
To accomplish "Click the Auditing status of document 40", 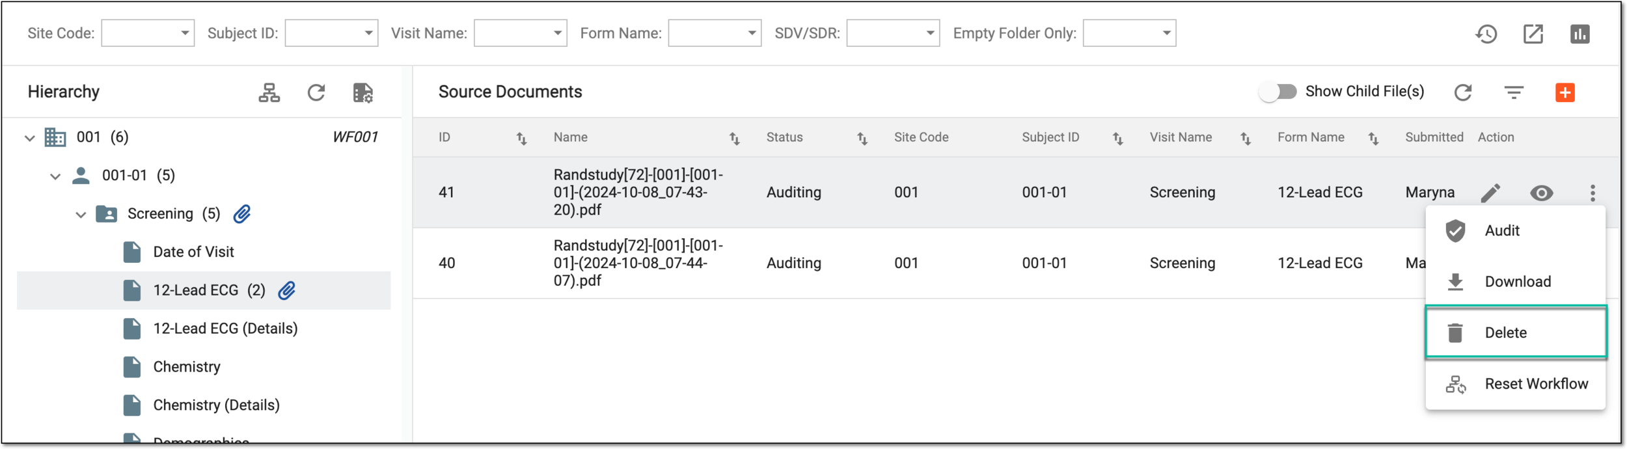I will (x=793, y=263).
